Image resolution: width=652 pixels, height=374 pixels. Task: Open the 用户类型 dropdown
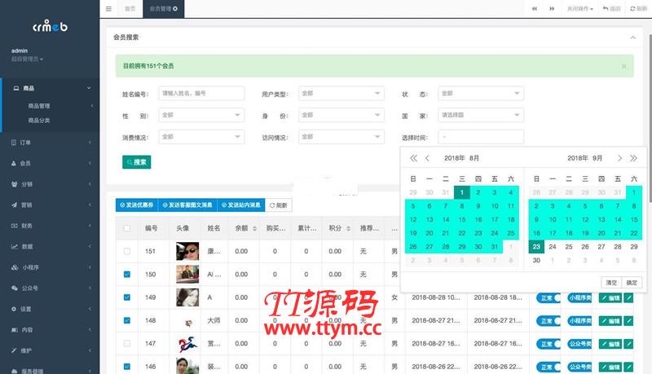click(x=341, y=94)
